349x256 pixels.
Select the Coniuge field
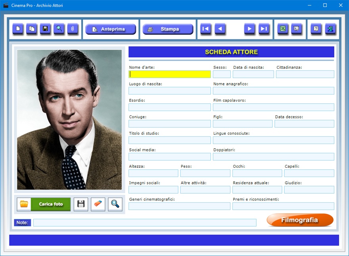[170, 124]
